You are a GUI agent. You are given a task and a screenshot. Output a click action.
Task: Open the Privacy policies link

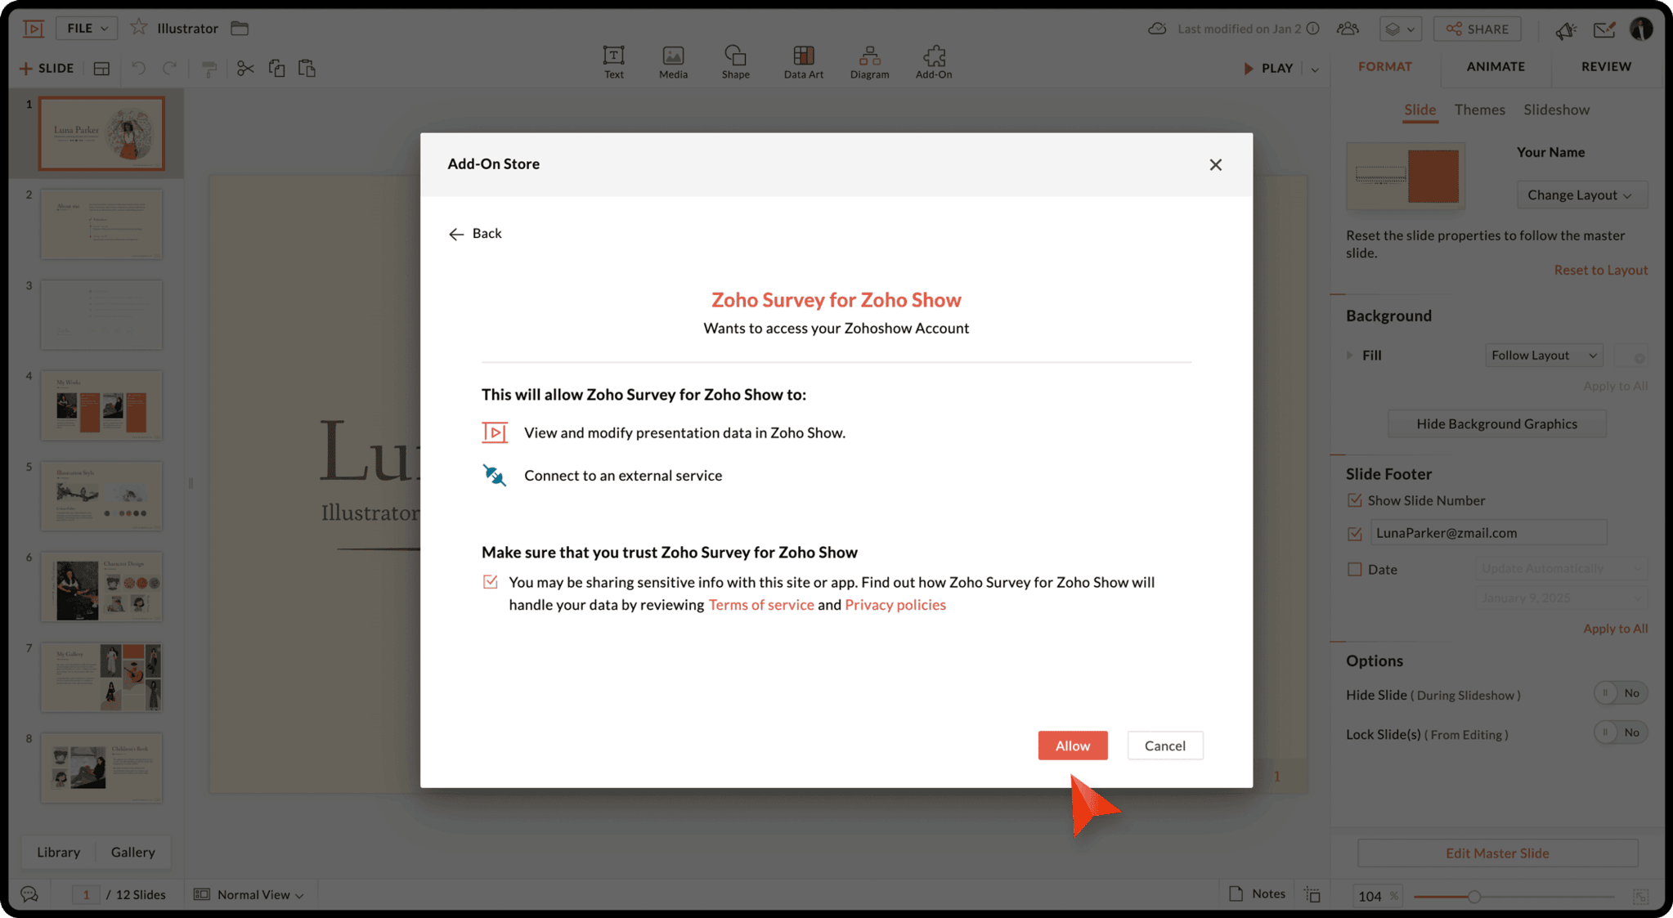(895, 605)
